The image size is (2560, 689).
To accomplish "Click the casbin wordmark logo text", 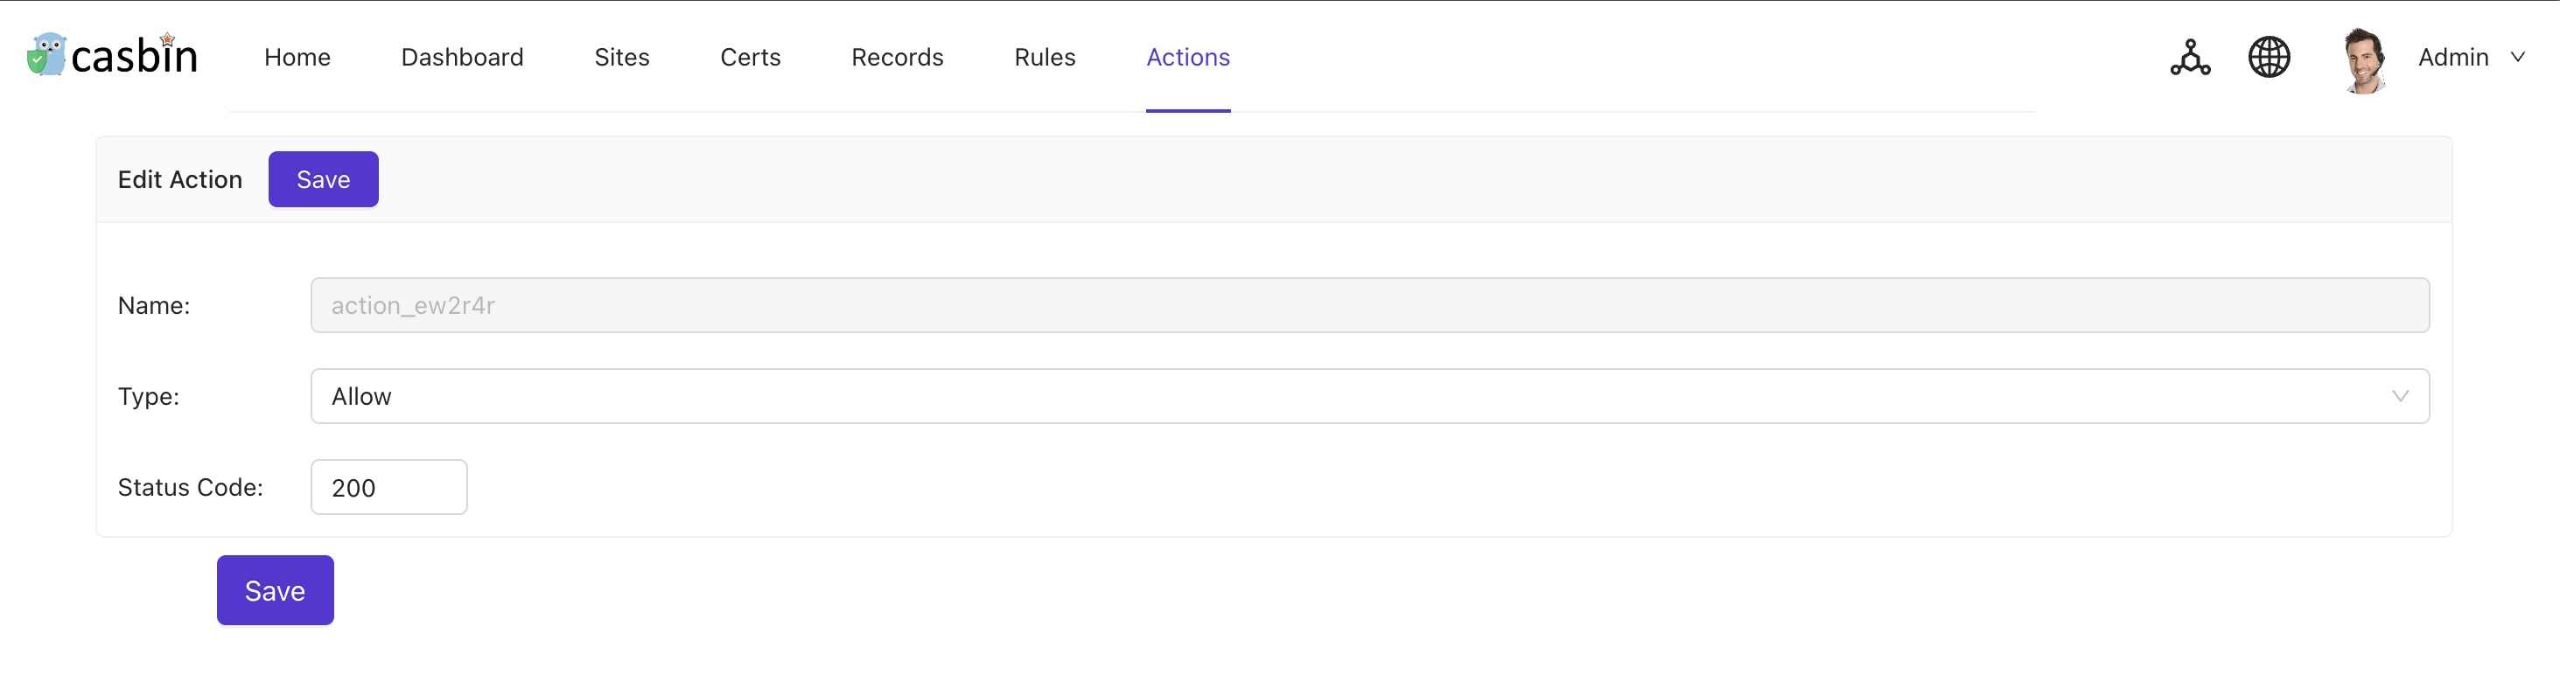I will [134, 57].
